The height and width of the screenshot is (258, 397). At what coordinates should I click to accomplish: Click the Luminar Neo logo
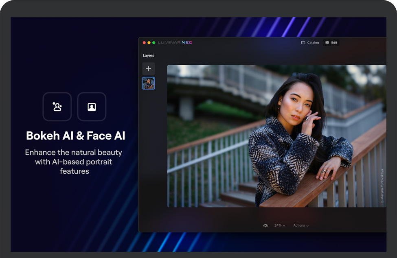click(x=175, y=43)
